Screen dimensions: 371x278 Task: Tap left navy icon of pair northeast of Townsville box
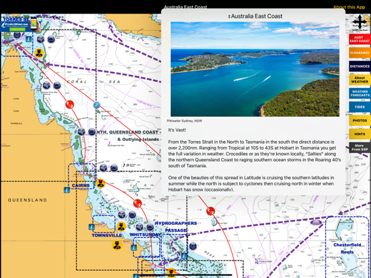pos(122,215)
